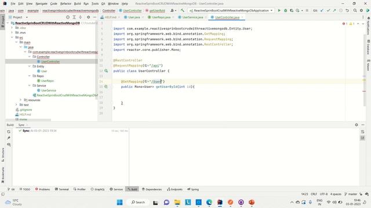
Task: Open the Problems tool window
Action: (42, 189)
